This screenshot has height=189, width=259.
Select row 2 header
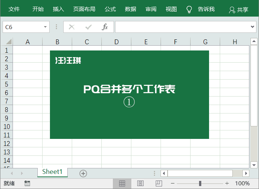coord(7,59)
